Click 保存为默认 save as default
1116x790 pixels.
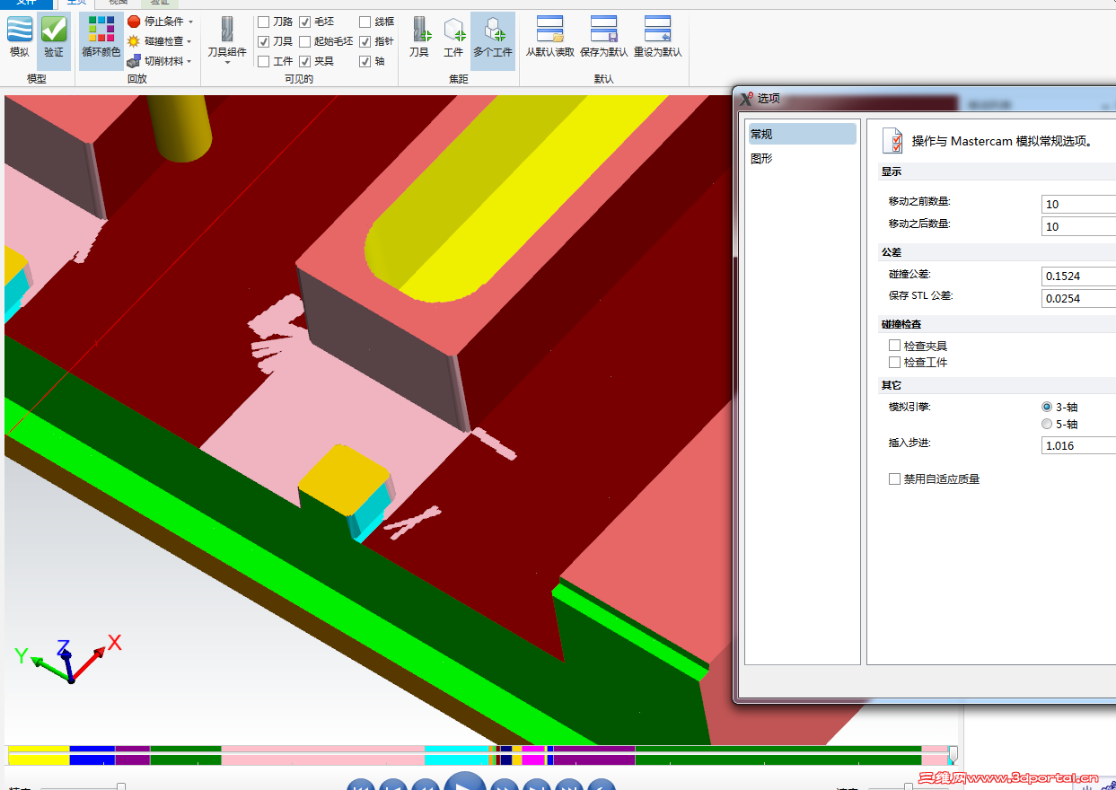(604, 37)
